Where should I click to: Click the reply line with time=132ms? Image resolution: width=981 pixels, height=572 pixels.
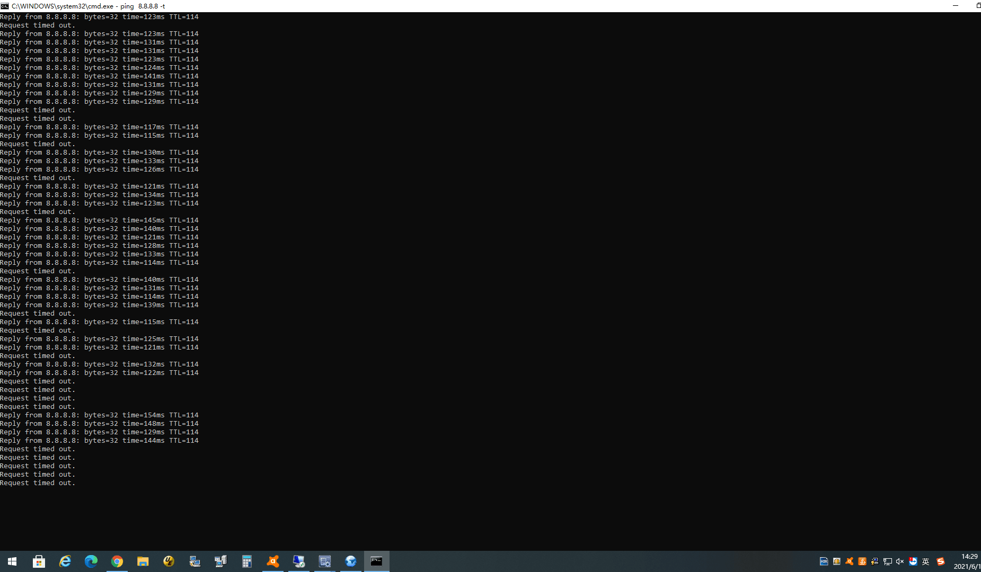point(99,364)
